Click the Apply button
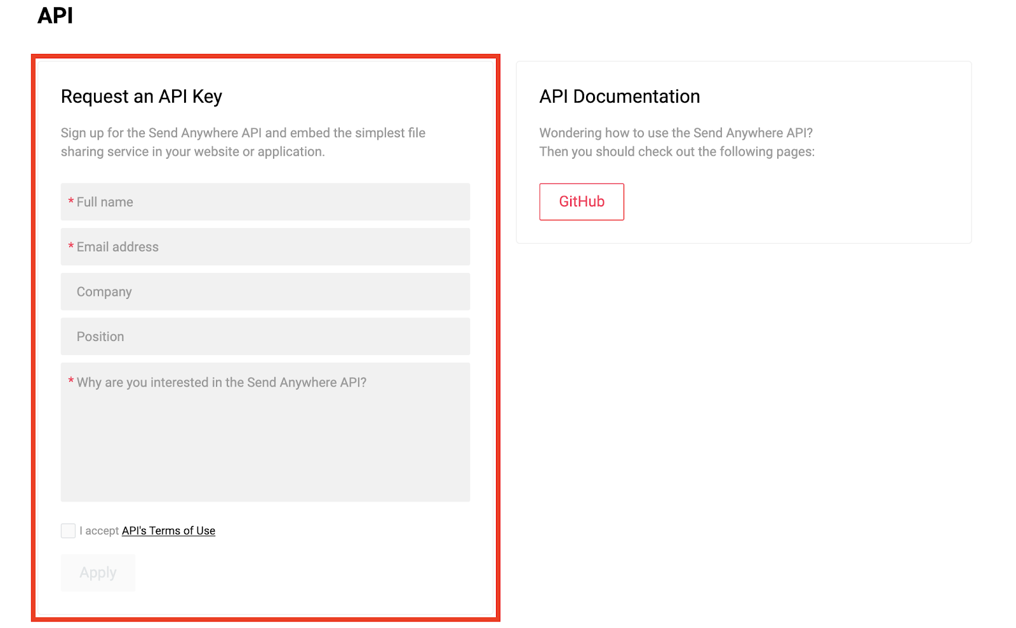The width and height of the screenshot is (1016, 628). [98, 573]
